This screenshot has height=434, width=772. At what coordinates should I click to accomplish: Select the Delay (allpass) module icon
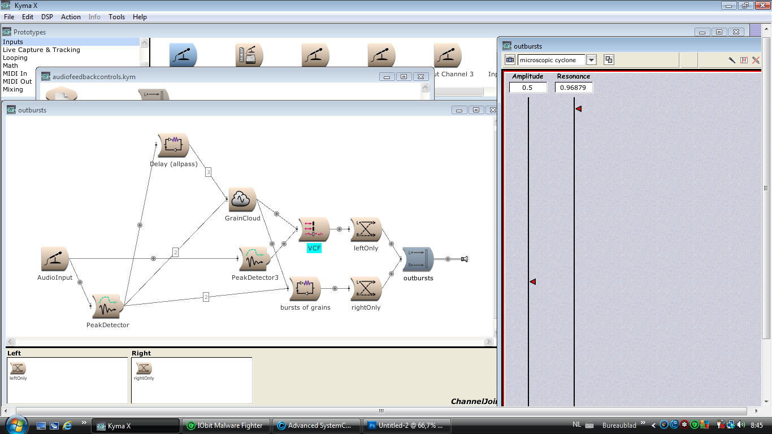pos(173,146)
